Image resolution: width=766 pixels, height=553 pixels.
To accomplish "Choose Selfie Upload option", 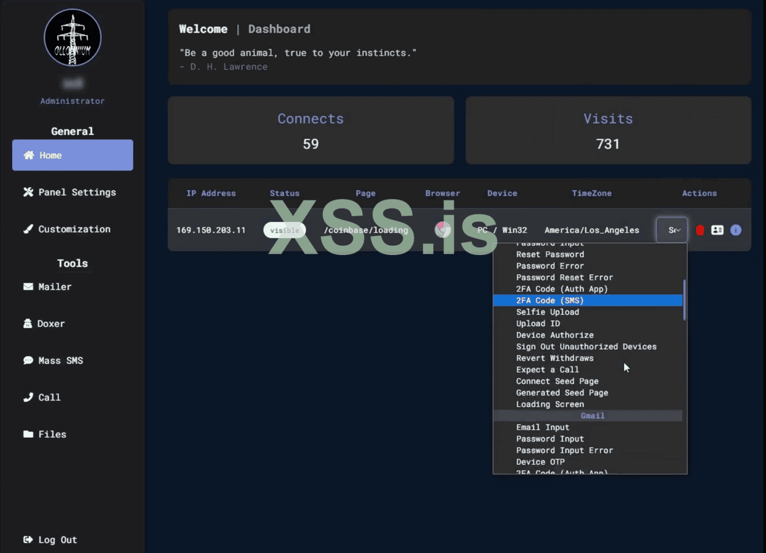I will [x=547, y=311].
